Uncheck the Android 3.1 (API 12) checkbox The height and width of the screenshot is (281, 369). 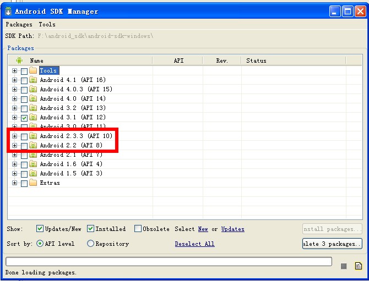coord(24,118)
